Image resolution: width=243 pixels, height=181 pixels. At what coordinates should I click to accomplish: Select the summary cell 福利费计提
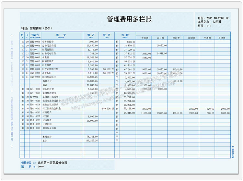(48, 50)
